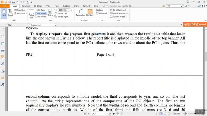Print the document from quick toolbar

point(13,2)
